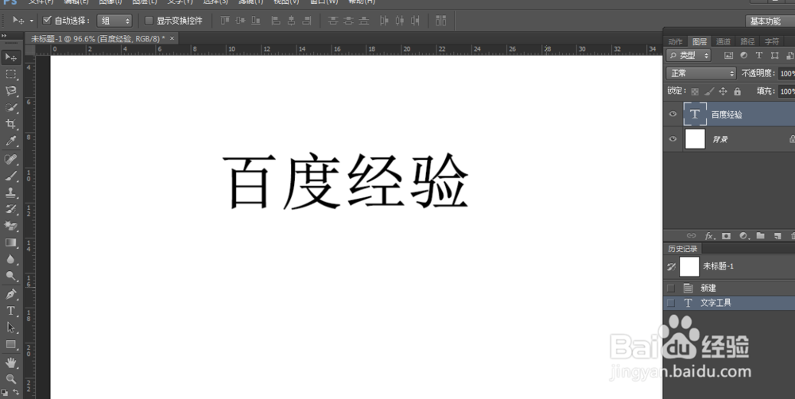The image size is (795, 399).
Task: Switch to the 通道 tab
Action: point(723,41)
